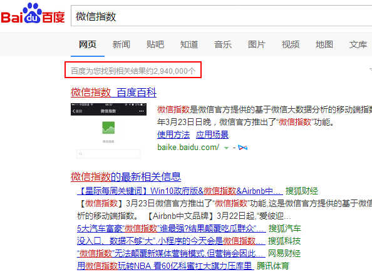This screenshot has height=277, width=372.
Task: Open the 使用方法 sublink
Action: [173, 134]
